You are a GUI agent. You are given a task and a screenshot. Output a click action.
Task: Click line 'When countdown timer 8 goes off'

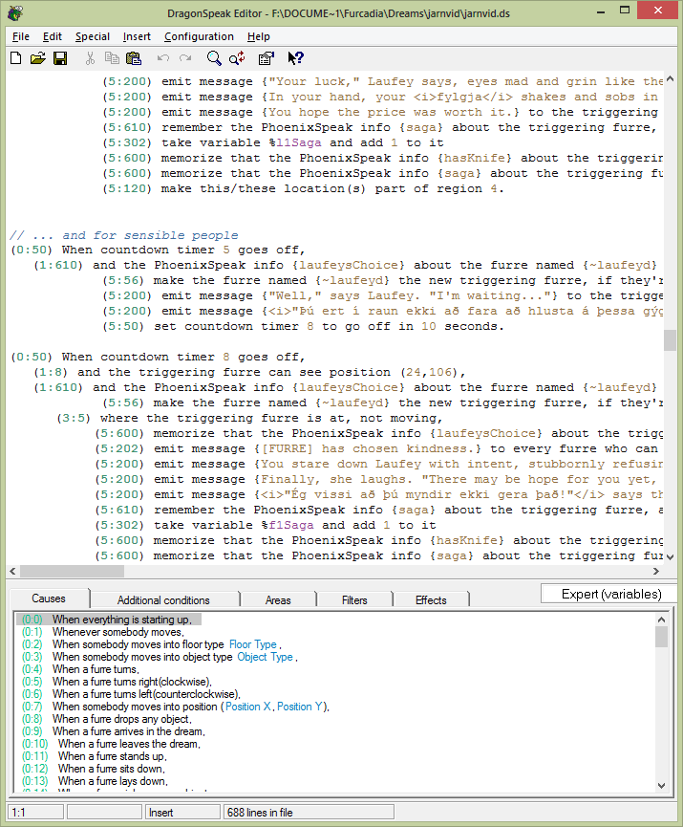pyautogui.click(x=159, y=357)
